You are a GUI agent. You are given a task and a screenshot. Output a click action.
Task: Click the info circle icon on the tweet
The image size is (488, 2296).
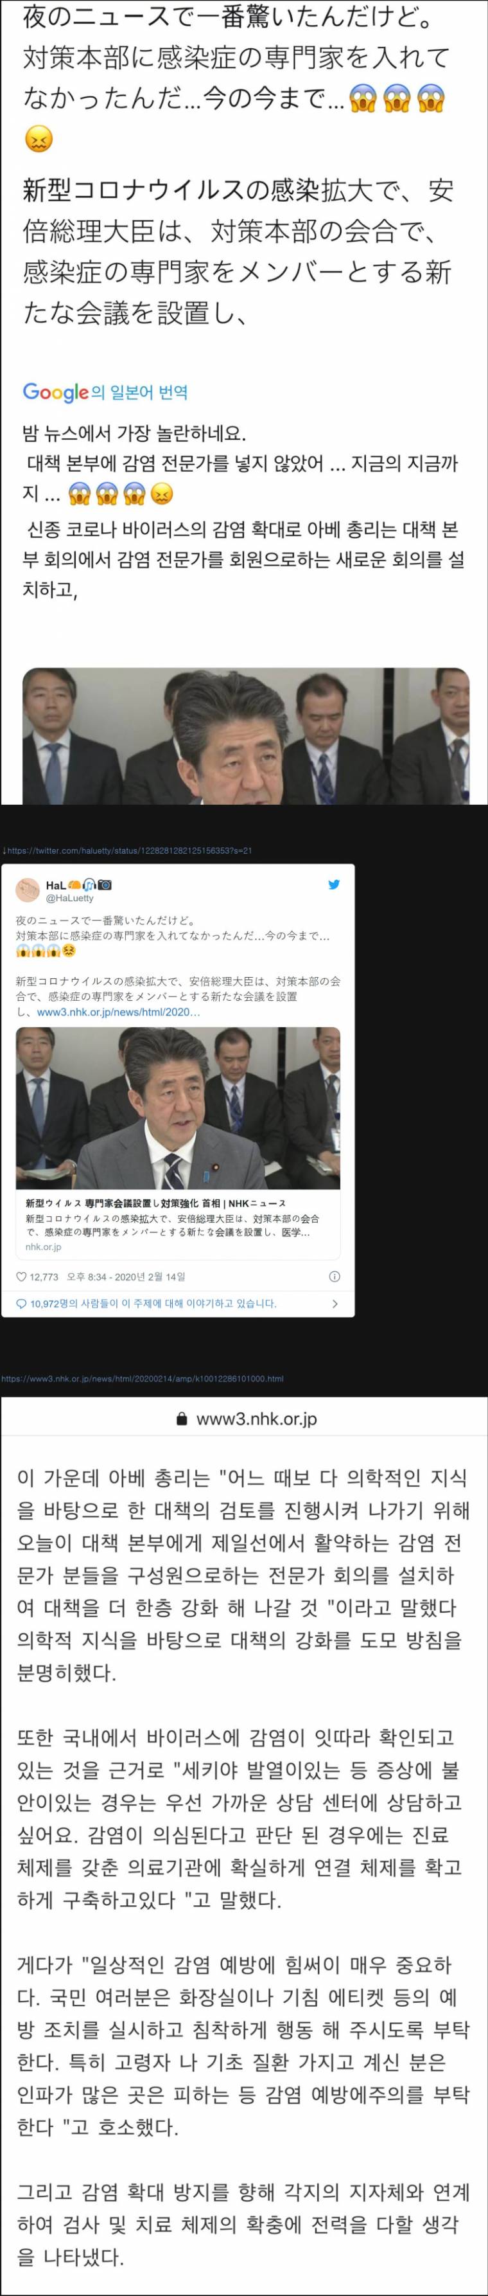[x=335, y=1277]
